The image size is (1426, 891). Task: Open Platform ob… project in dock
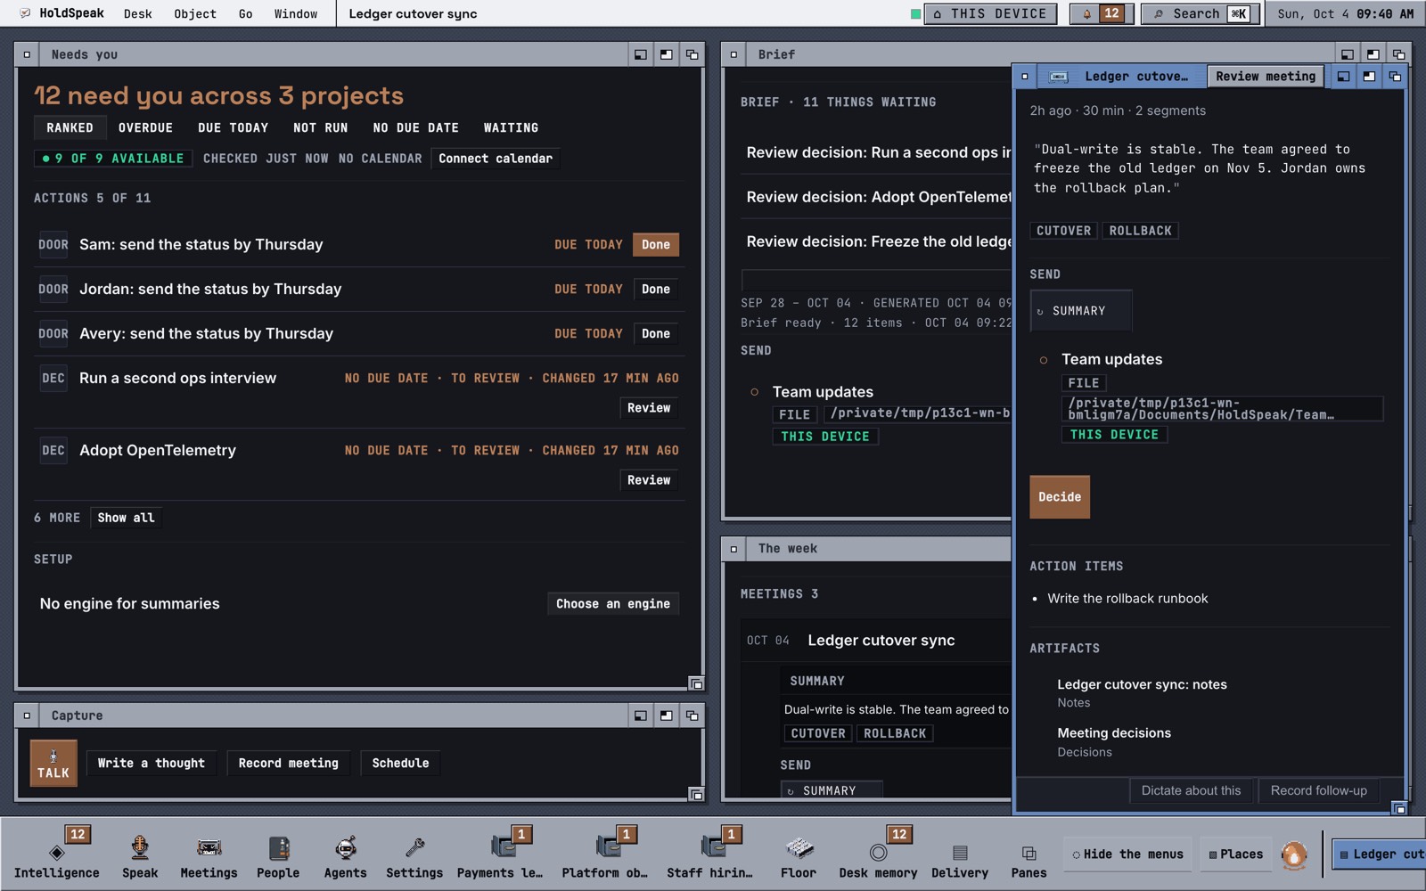click(604, 854)
